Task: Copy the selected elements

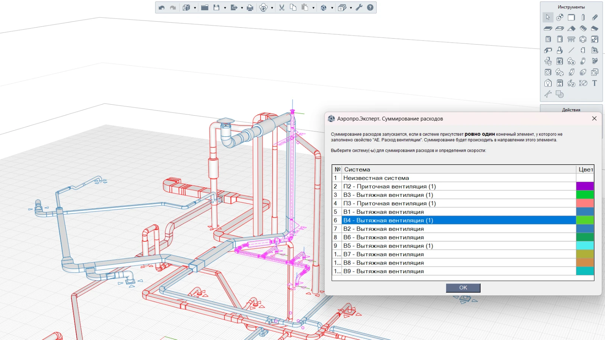Action: 293,8
